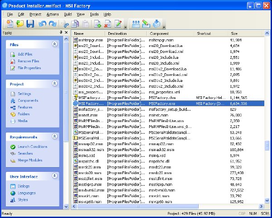Screen dimensions: 272x218
Task: Click the Copy toolbar icon
Action: (75, 24)
